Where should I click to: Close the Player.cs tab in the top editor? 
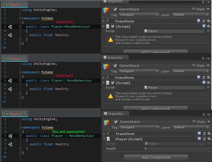[24, 4]
